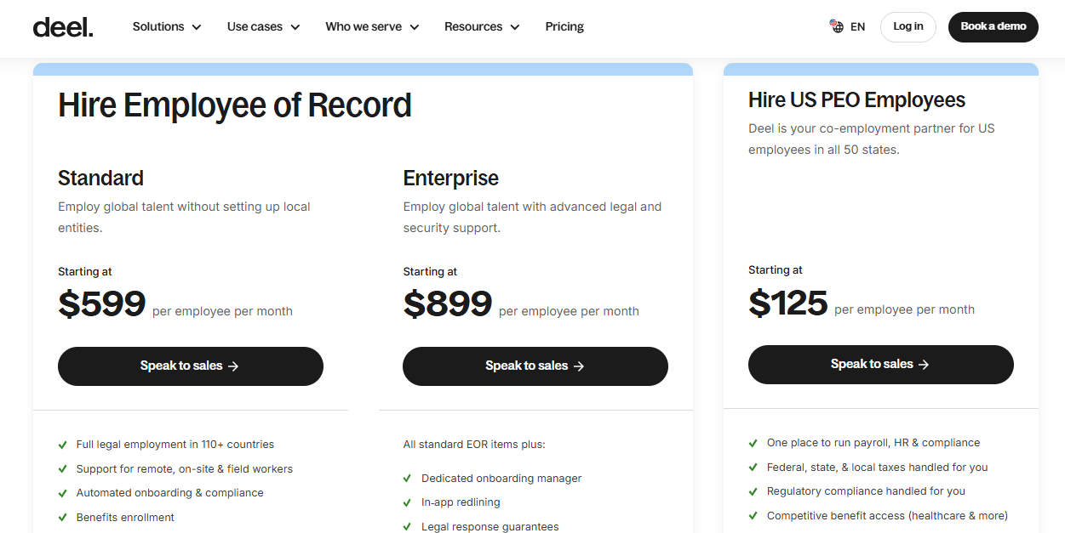Click checkmark beside Full legal employment in 110+ countries
Screen dimensions: 1065x533
tap(62, 445)
